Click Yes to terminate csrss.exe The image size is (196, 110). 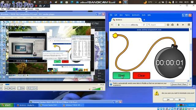pos(168,100)
